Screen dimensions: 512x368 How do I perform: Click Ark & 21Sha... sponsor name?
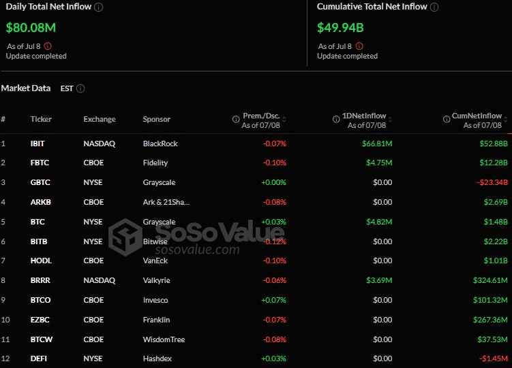click(166, 202)
